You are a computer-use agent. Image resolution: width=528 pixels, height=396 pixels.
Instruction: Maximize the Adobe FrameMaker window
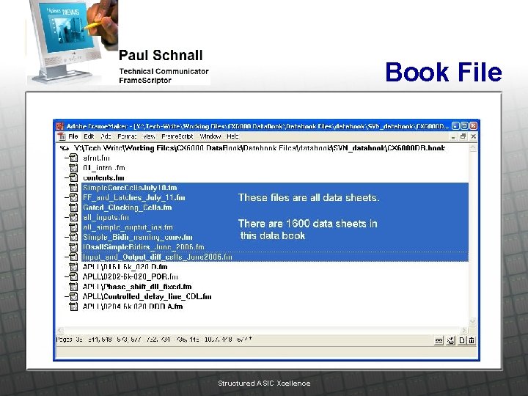pyautogui.click(x=464, y=126)
